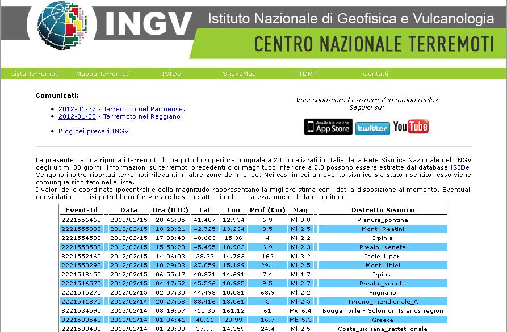This screenshot has height=332, width=507.
Task: Click the INGV globe logo
Action: 62,25
